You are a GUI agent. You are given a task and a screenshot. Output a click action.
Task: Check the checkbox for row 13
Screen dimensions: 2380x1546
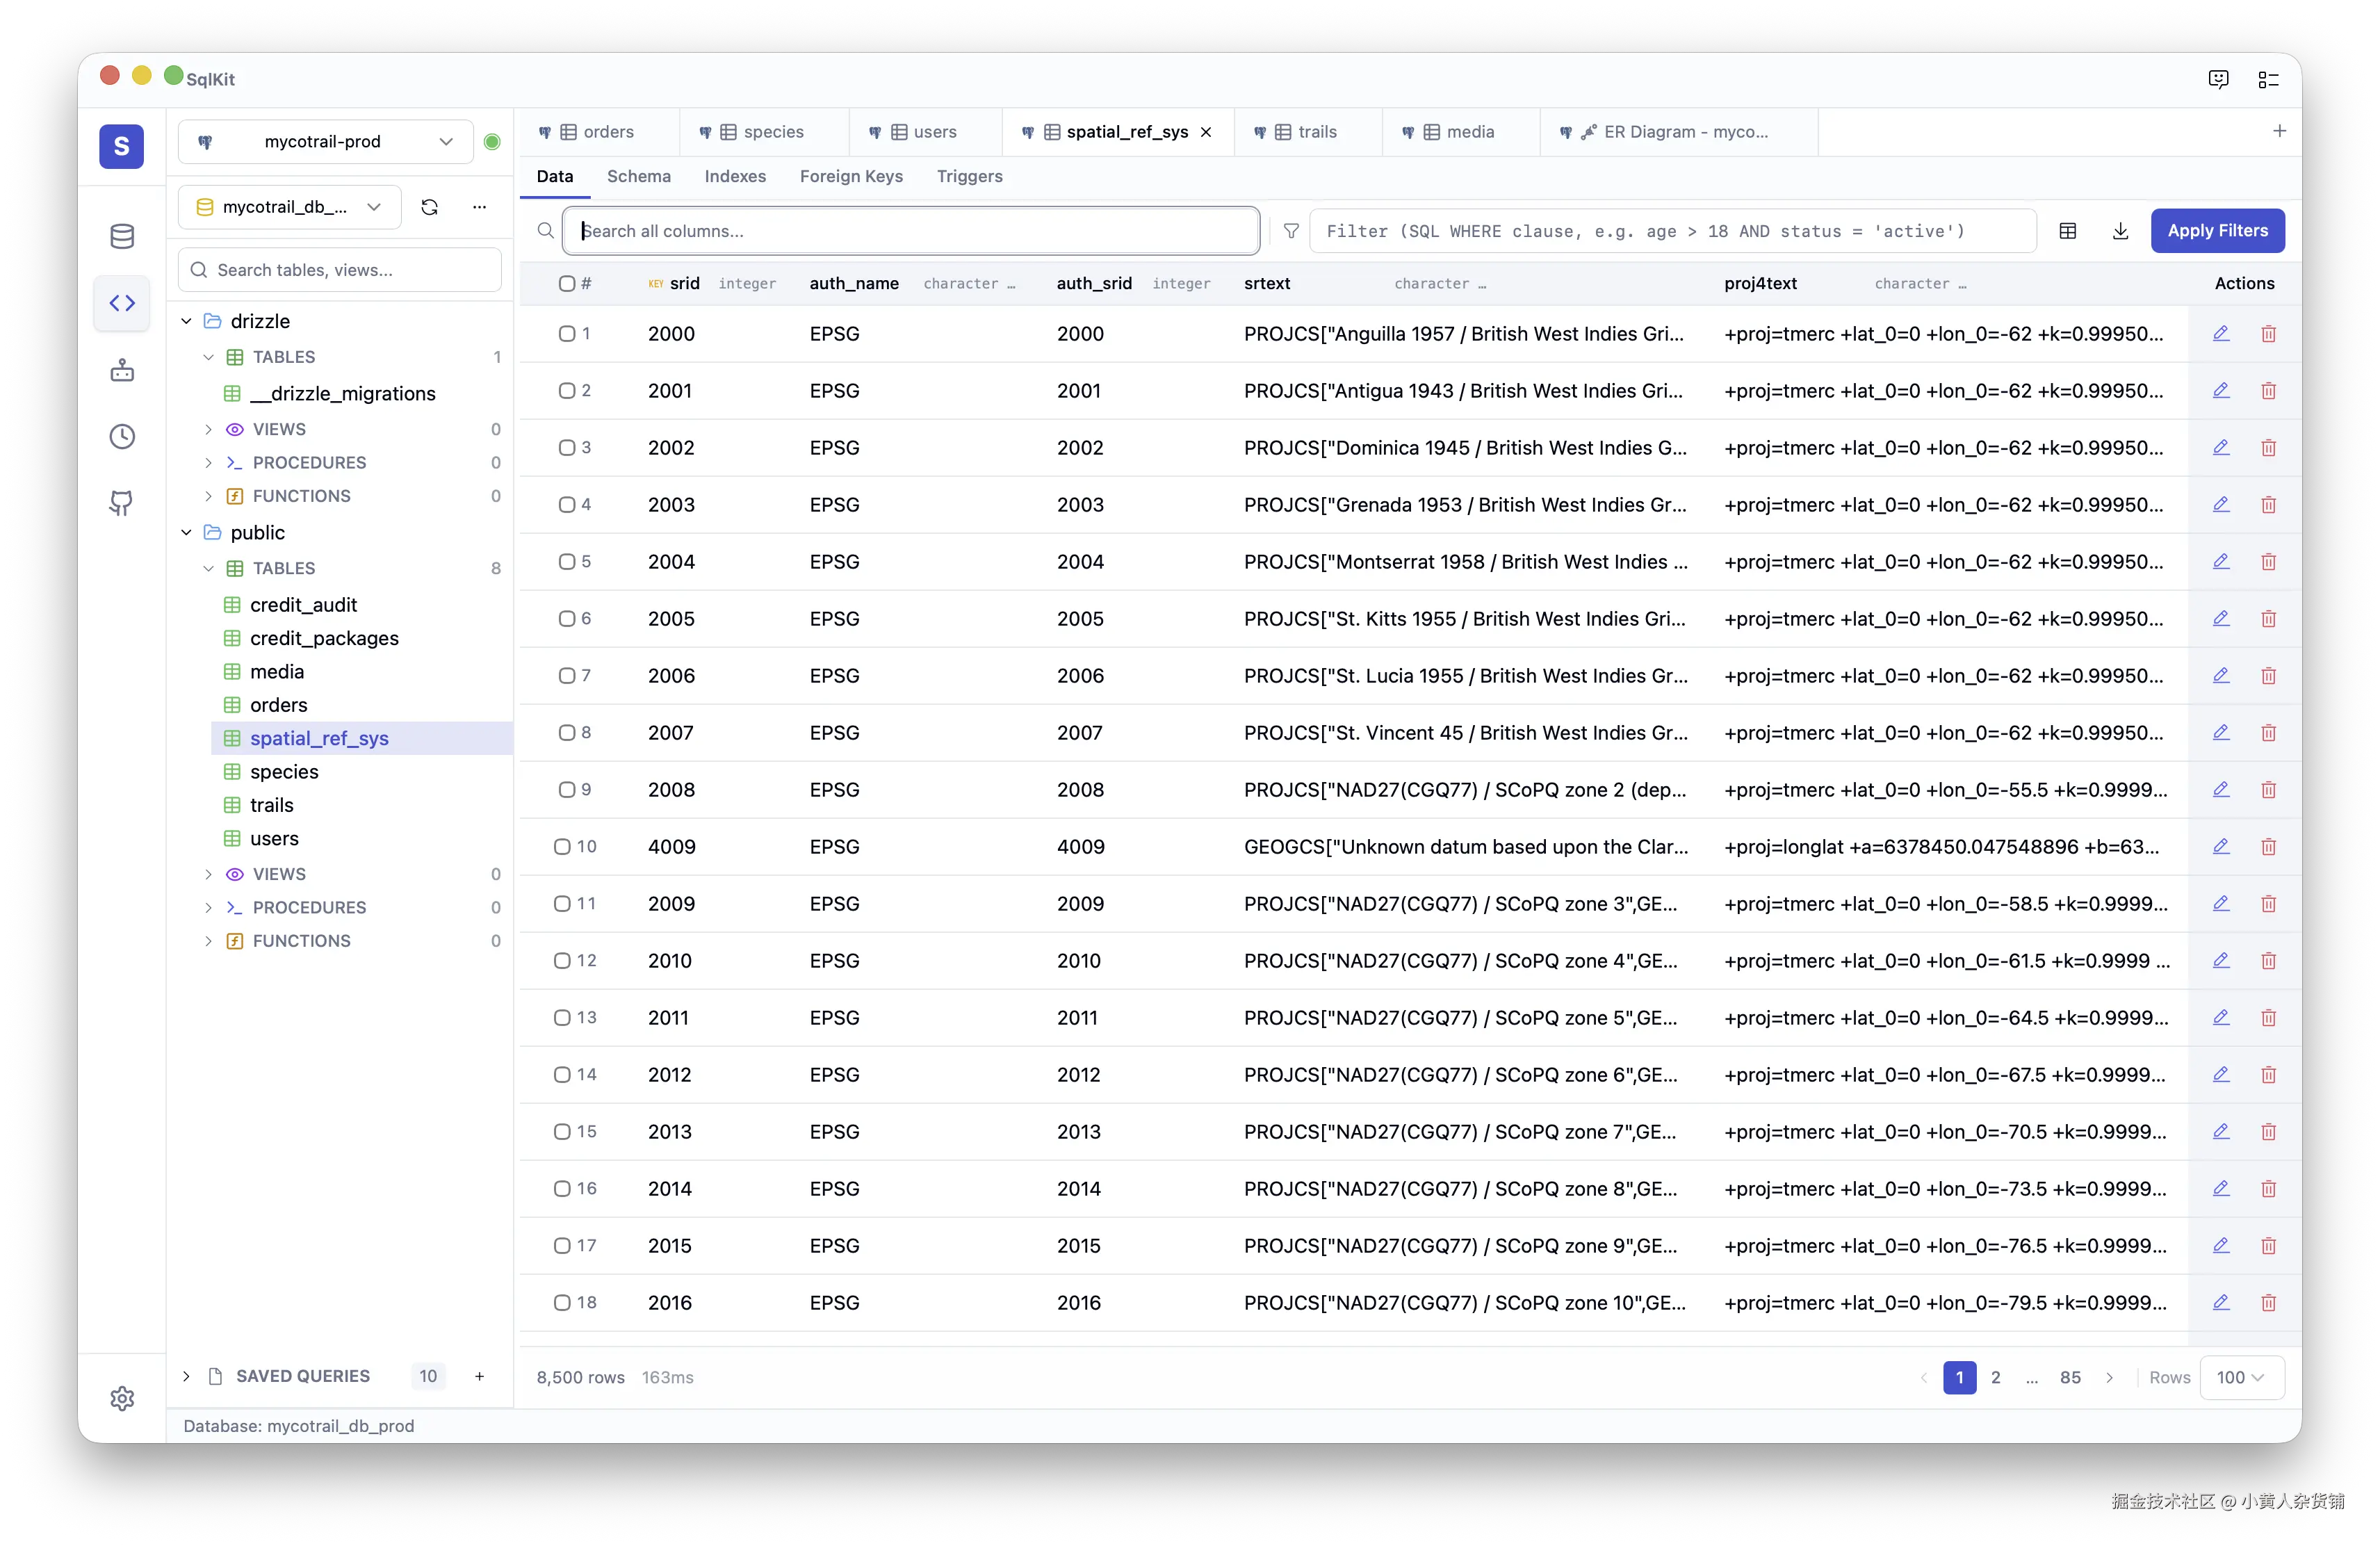pos(562,1018)
